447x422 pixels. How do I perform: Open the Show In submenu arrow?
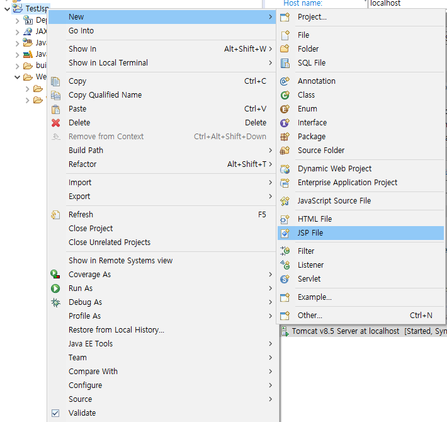[x=270, y=49]
